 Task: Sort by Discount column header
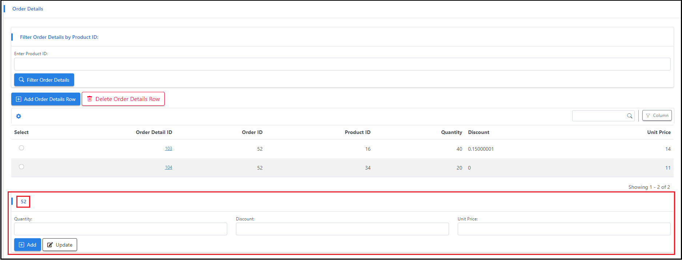click(478, 132)
